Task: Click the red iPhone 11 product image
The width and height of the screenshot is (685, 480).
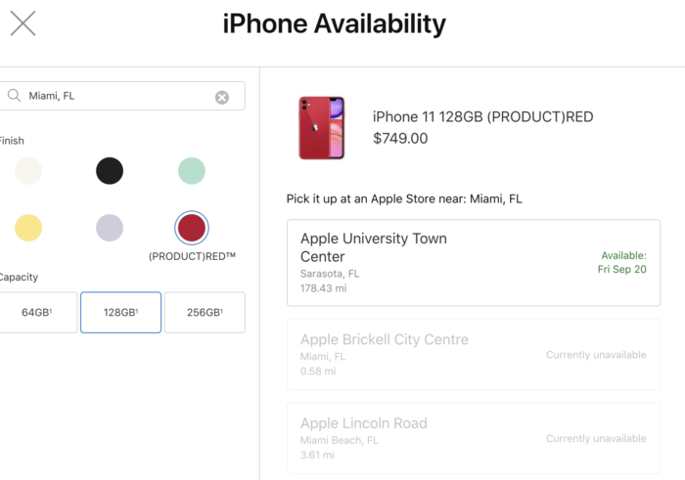Action: [x=322, y=128]
